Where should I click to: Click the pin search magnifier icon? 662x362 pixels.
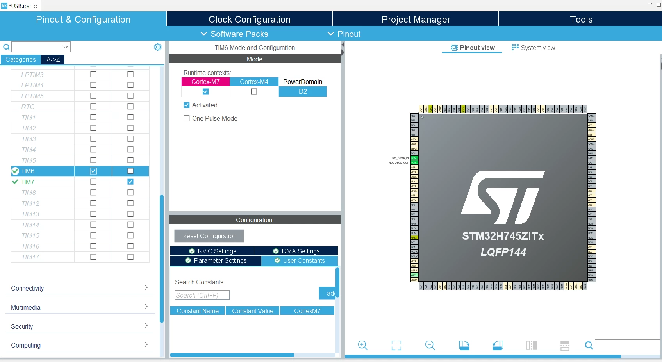tap(589, 345)
